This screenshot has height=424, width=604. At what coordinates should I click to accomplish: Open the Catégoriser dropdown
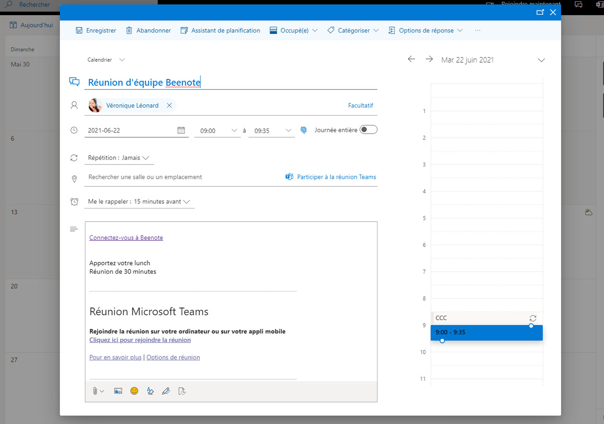pyautogui.click(x=353, y=30)
